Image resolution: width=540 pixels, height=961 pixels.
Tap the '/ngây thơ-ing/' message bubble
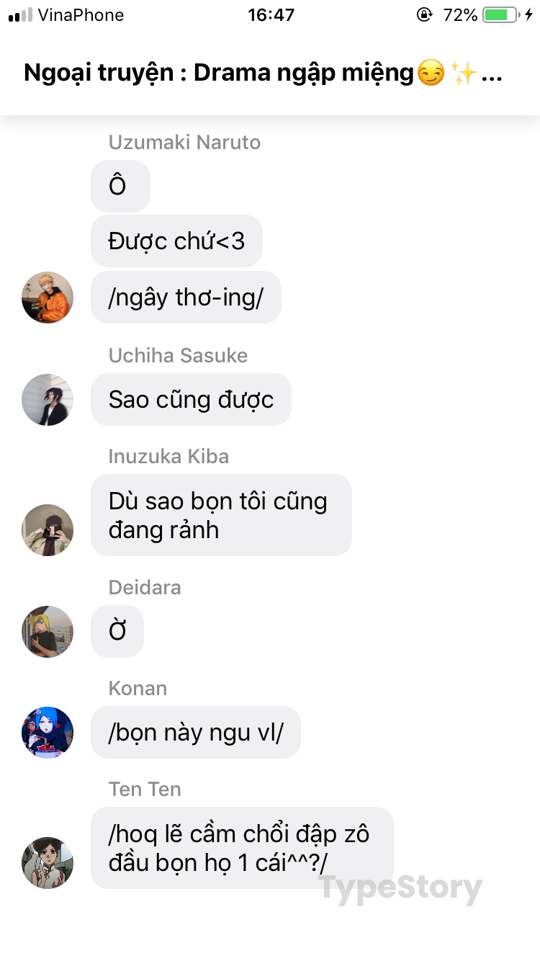186,298
